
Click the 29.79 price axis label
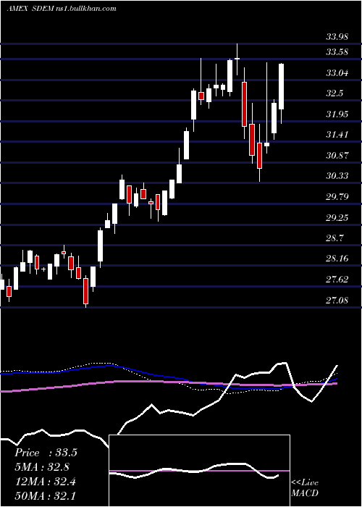(x=337, y=197)
